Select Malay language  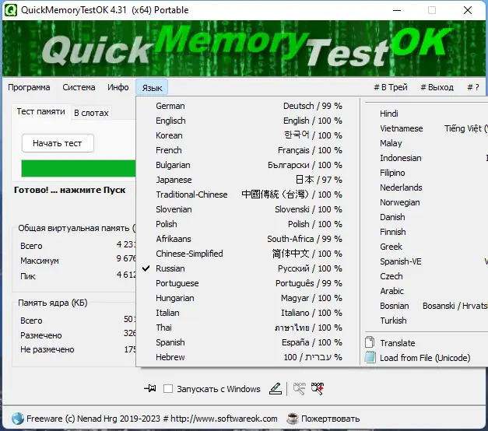click(426, 143)
